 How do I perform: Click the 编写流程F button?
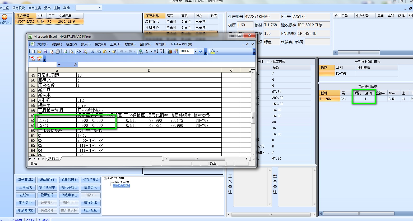[47, 180]
